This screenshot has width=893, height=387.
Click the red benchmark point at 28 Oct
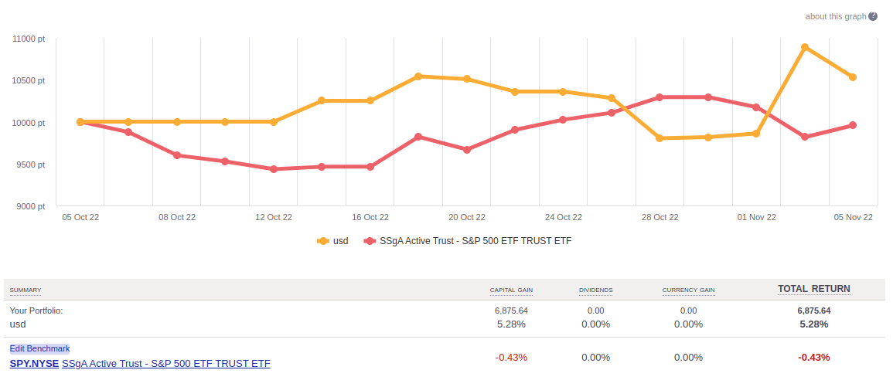pos(660,97)
